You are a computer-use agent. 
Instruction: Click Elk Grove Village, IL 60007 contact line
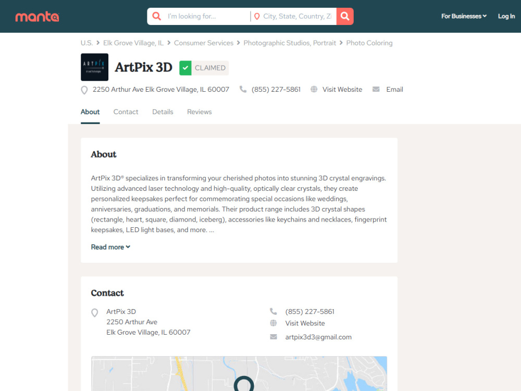click(x=148, y=332)
